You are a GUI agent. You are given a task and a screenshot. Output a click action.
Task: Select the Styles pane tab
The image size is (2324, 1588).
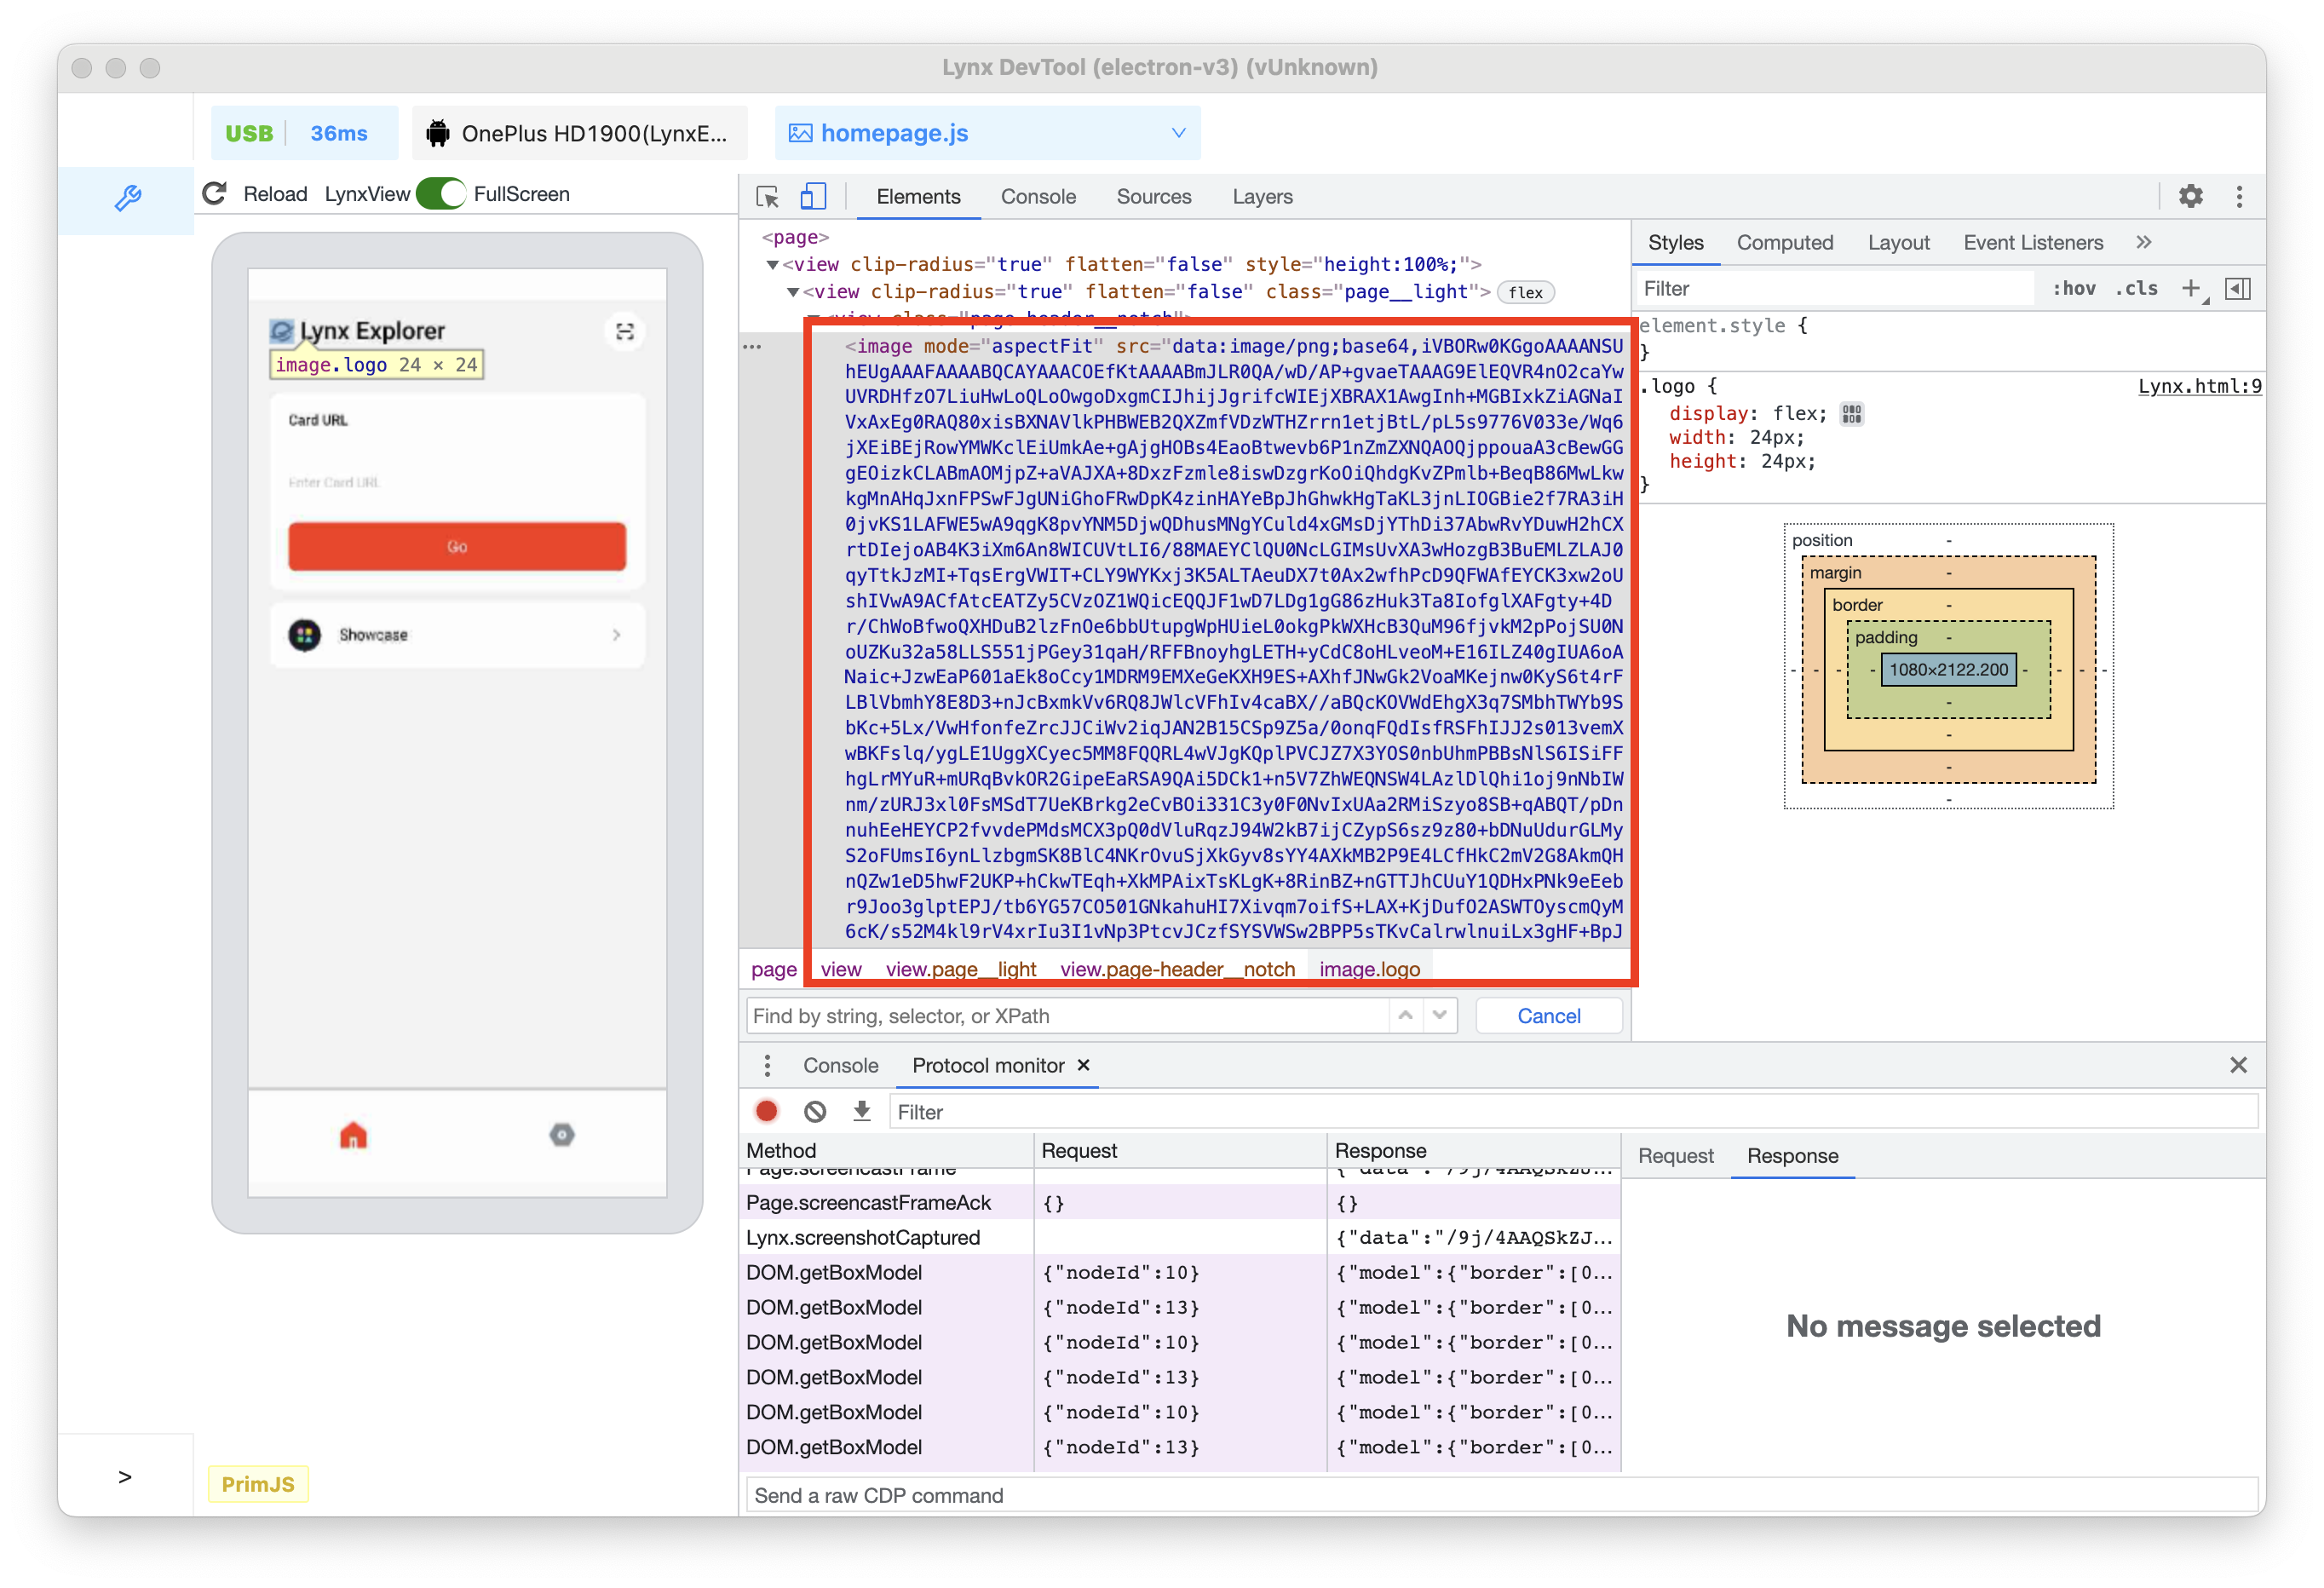(x=1675, y=243)
